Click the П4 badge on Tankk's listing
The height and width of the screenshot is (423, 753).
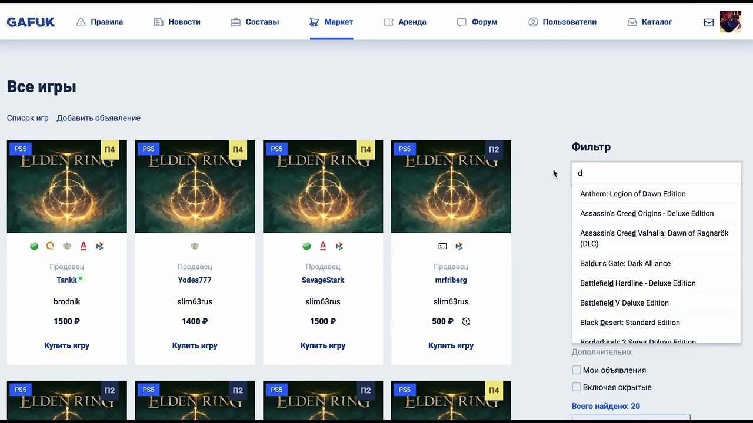(x=110, y=150)
